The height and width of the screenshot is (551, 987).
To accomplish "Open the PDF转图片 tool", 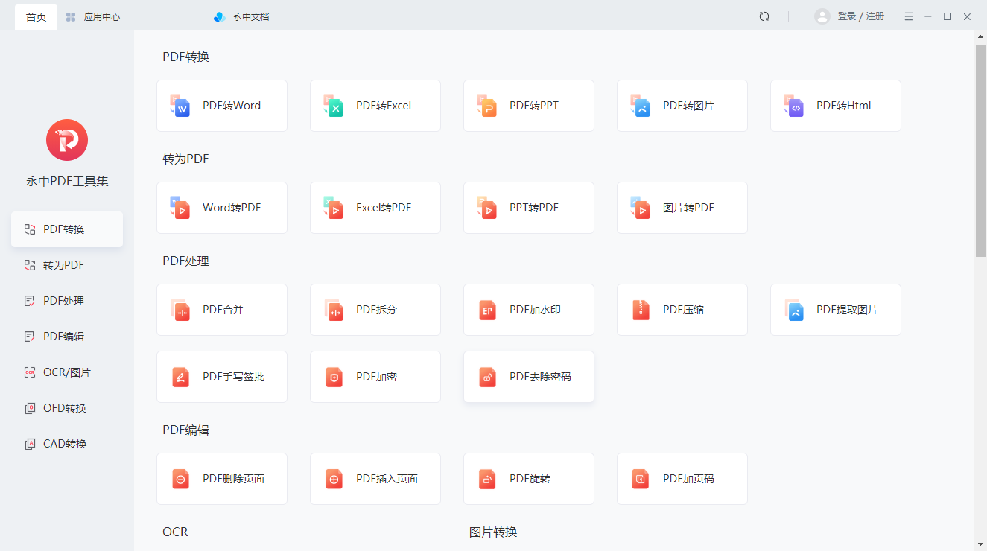I will tap(682, 106).
